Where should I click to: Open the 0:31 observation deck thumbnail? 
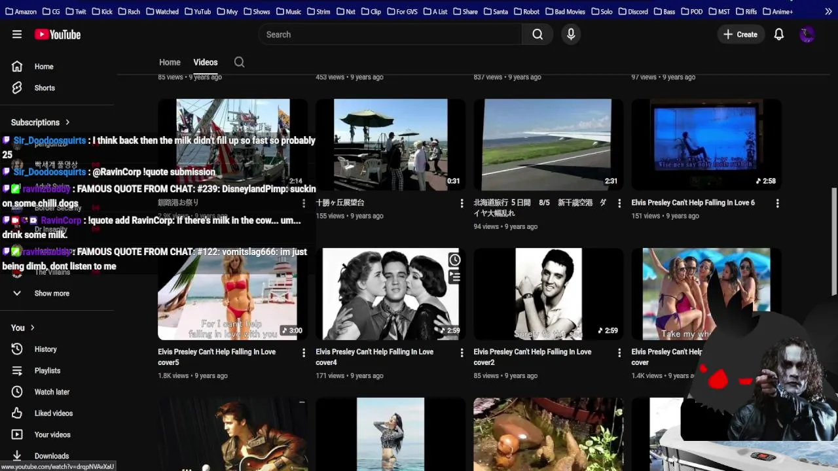(391, 145)
